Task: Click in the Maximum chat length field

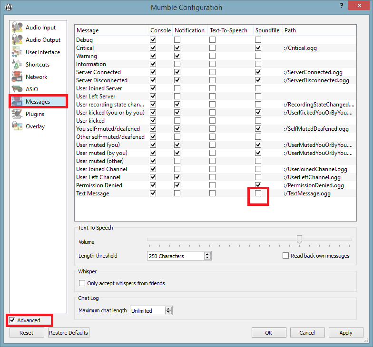Action: tap(147, 311)
